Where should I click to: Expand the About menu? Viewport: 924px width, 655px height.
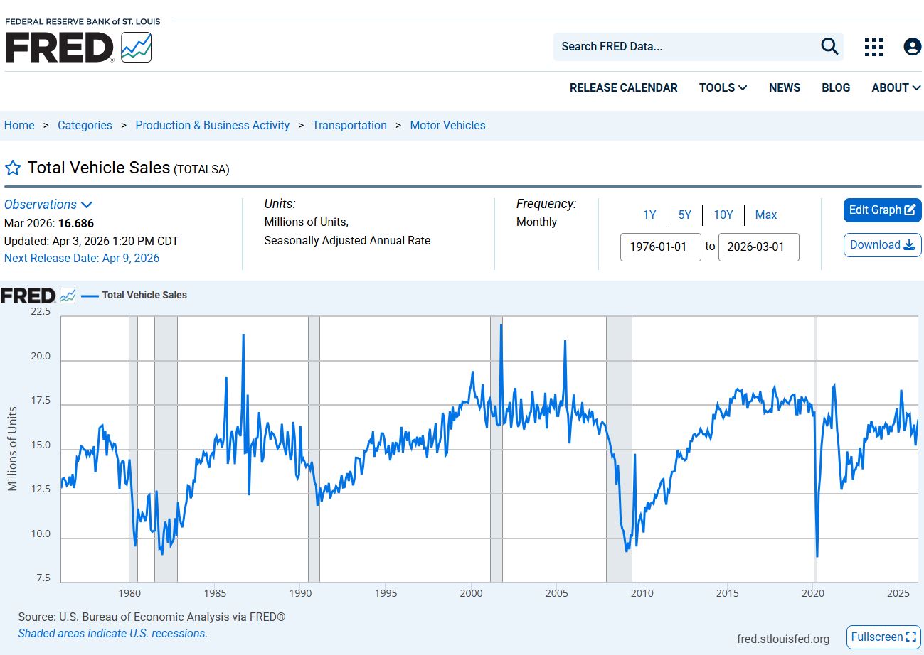pyautogui.click(x=896, y=87)
